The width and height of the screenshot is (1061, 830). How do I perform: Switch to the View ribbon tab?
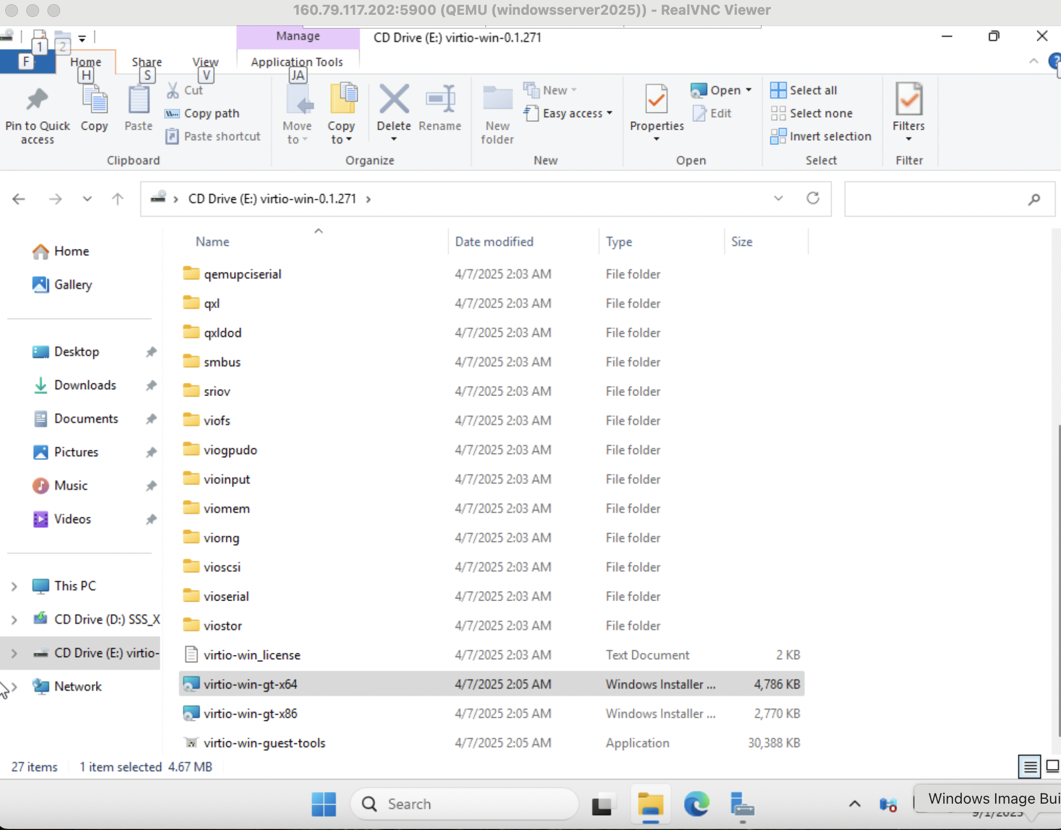(205, 62)
